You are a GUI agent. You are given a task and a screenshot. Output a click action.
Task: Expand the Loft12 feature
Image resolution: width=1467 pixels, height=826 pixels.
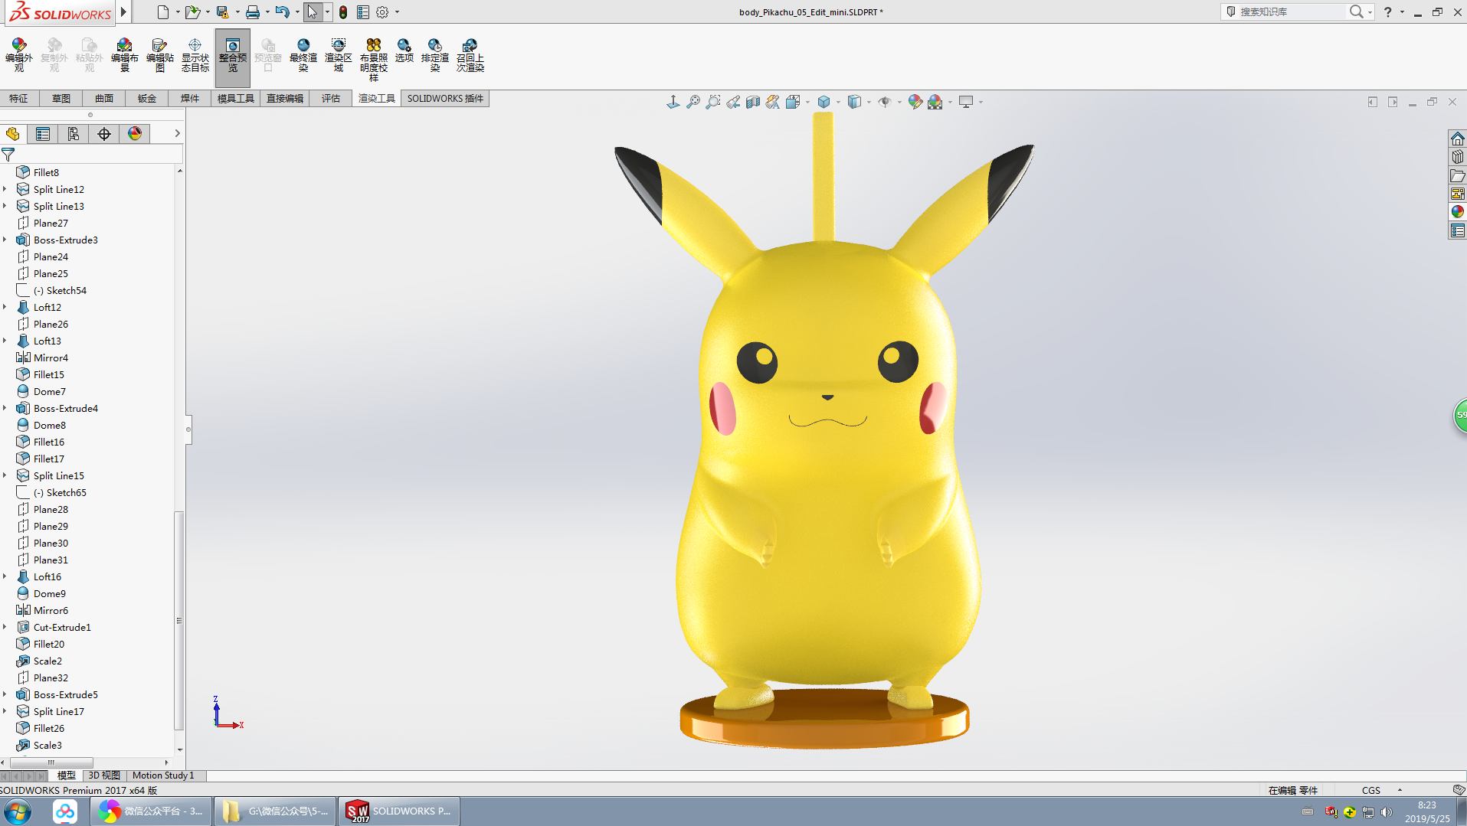click(x=5, y=307)
